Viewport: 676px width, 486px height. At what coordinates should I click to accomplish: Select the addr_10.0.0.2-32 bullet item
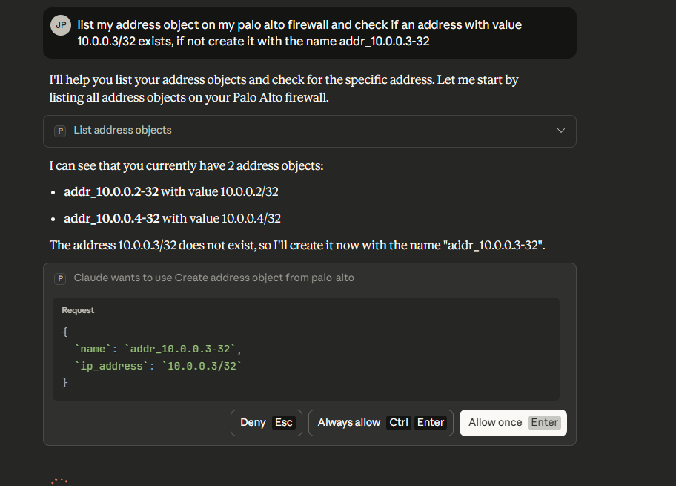pyautogui.click(x=170, y=192)
